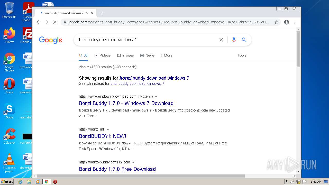This screenshot has height=185, width=329.
Task: Open 'Bonzi Buddy 1.7.0 Free Download' result
Action: pos(117,169)
